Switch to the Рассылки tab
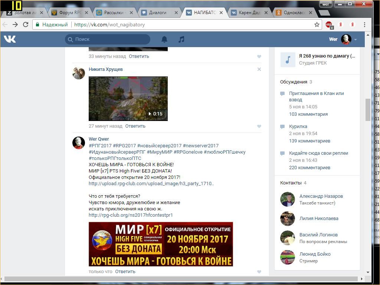 coord(114,13)
